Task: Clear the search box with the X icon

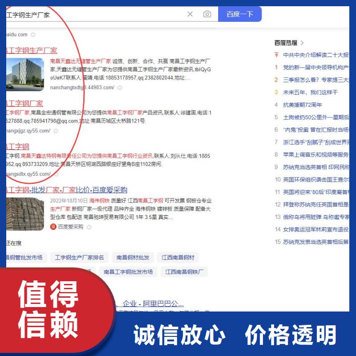Action: click(x=190, y=14)
